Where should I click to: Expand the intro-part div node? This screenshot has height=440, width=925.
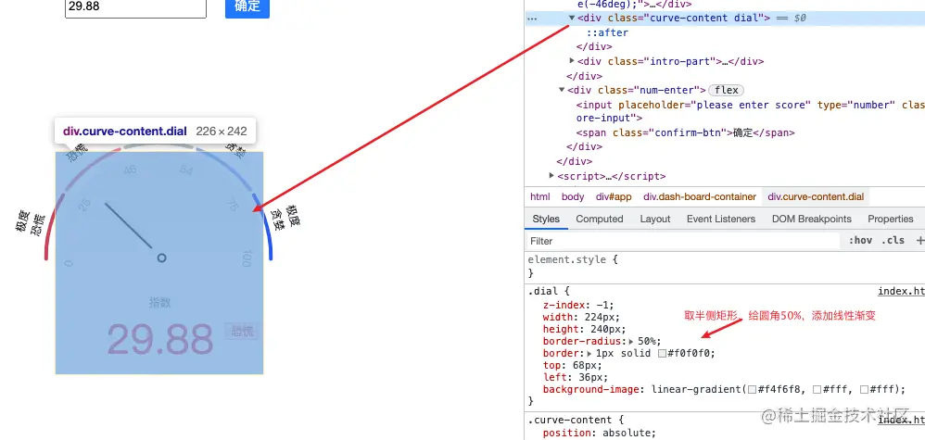point(572,61)
